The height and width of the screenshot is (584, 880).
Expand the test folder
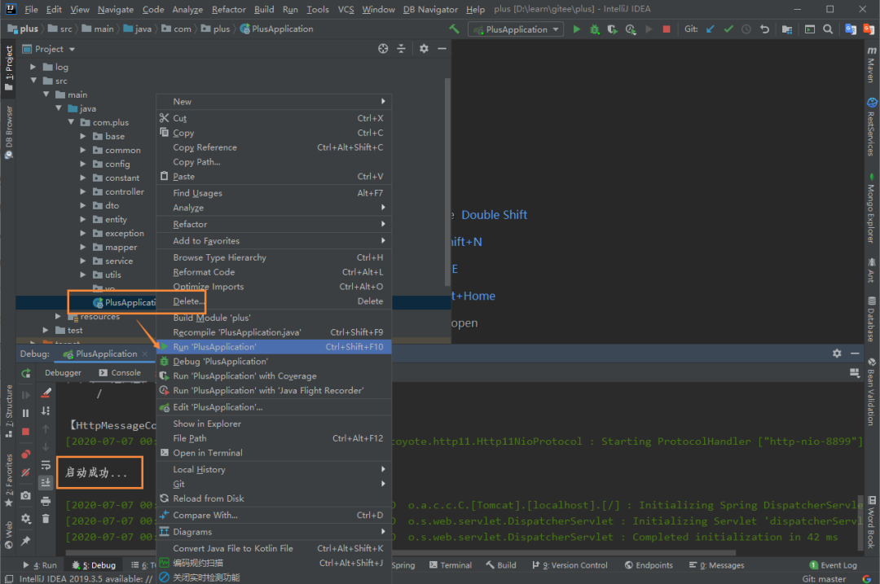coord(46,330)
